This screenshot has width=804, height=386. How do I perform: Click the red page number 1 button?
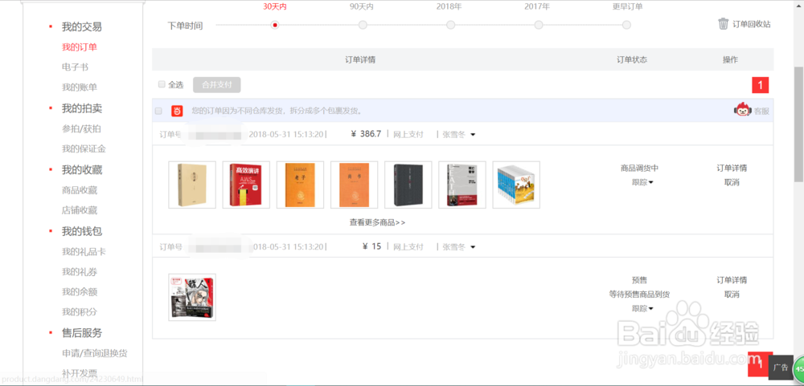761,85
